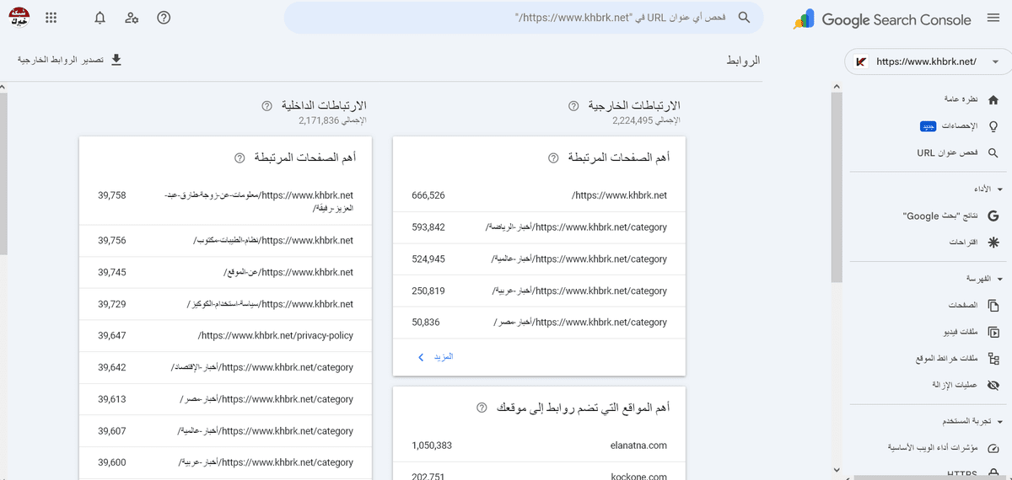Click help icon beside الارتباطات الداخلية heading
1012x480 pixels.
click(266, 106)
